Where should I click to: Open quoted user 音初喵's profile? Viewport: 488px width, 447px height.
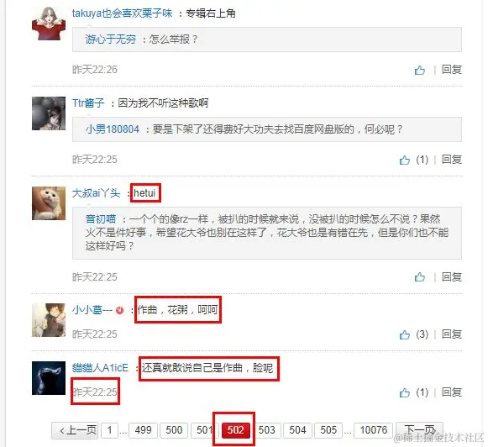(101, 219)
